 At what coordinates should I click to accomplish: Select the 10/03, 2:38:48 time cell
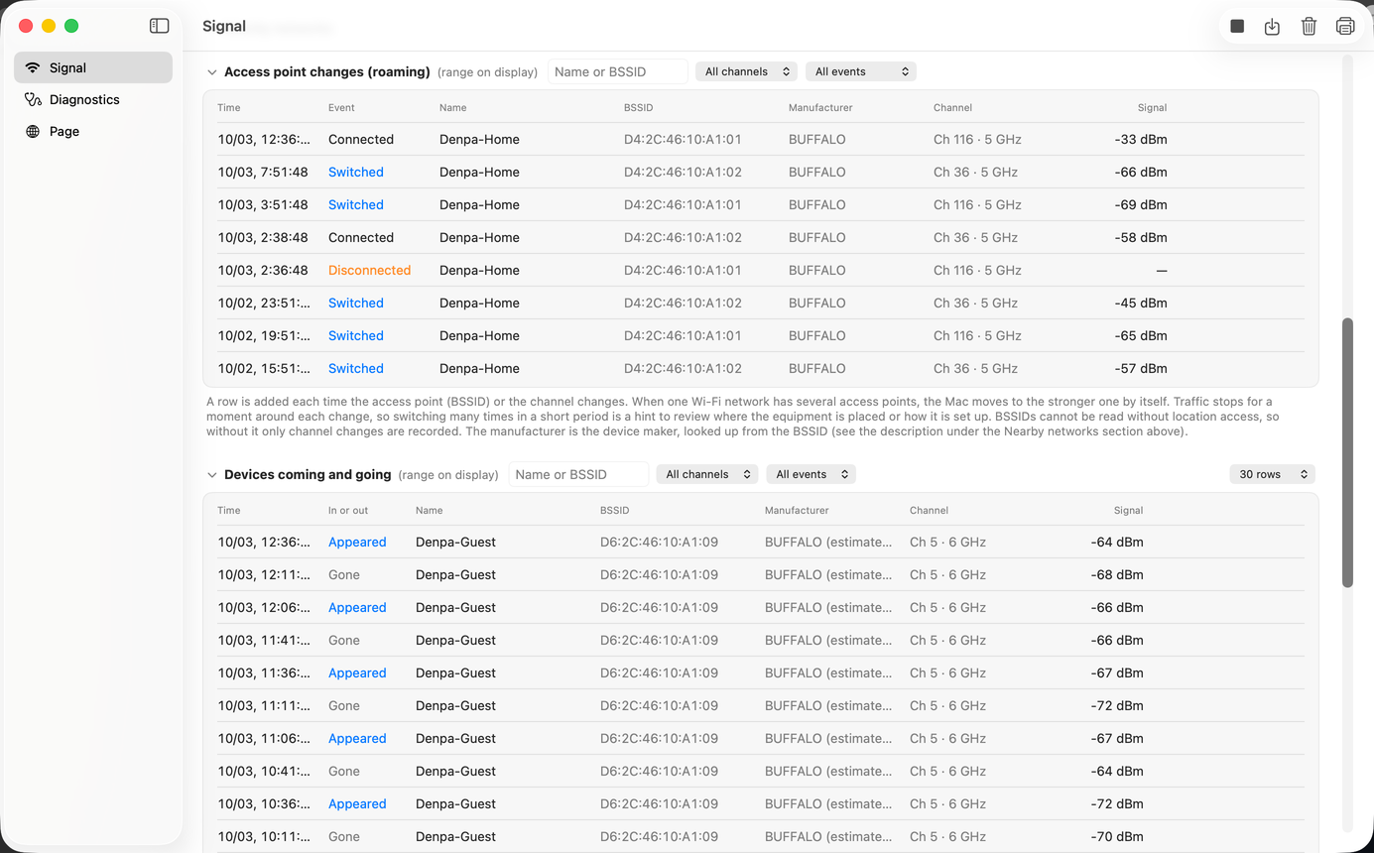263,237
